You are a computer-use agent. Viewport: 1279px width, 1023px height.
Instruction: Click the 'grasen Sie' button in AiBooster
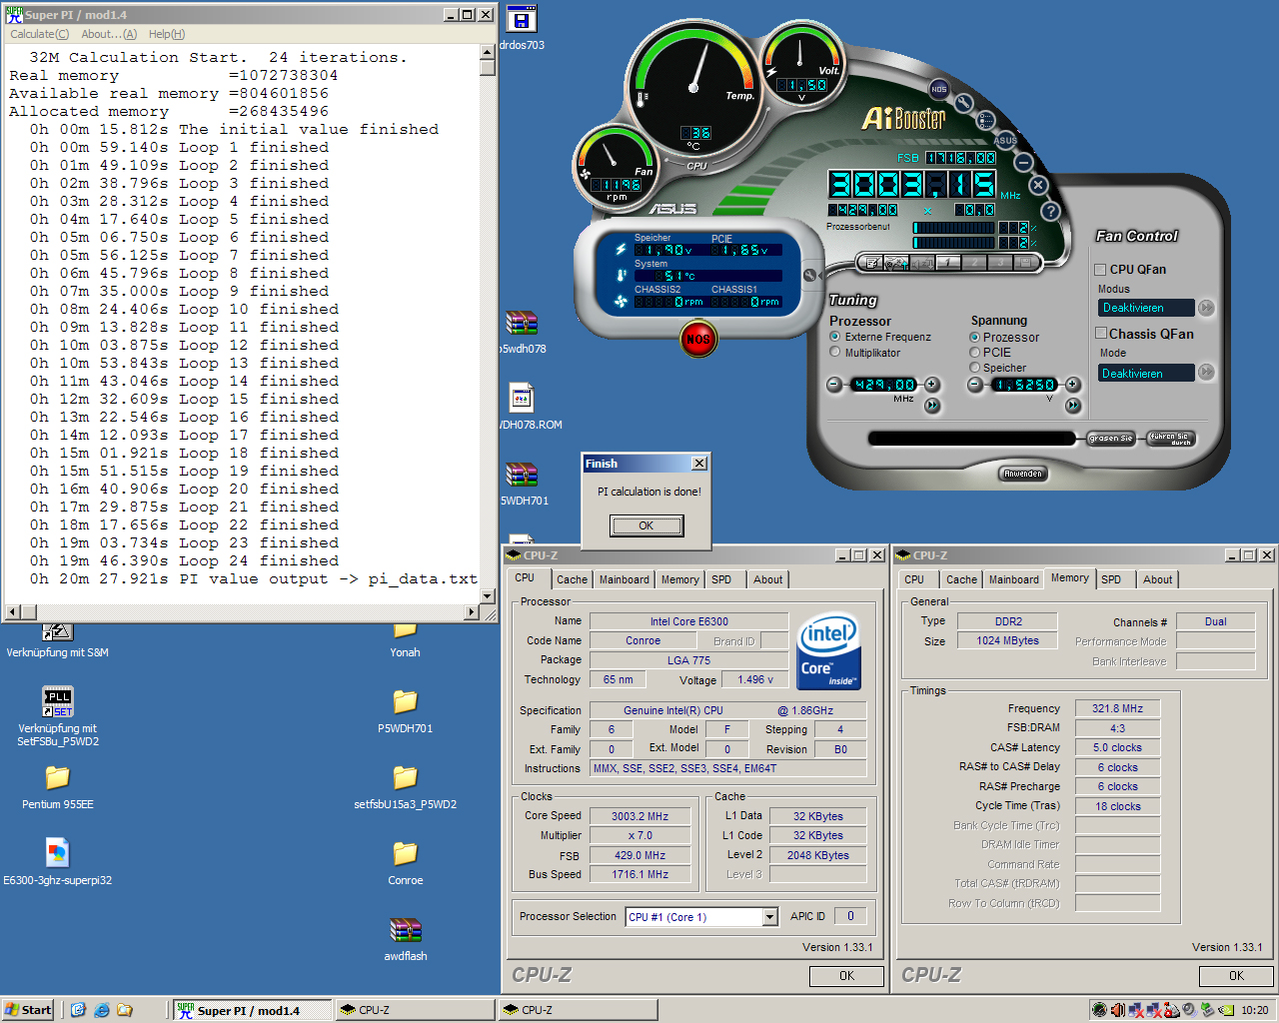pos(1111,439)
